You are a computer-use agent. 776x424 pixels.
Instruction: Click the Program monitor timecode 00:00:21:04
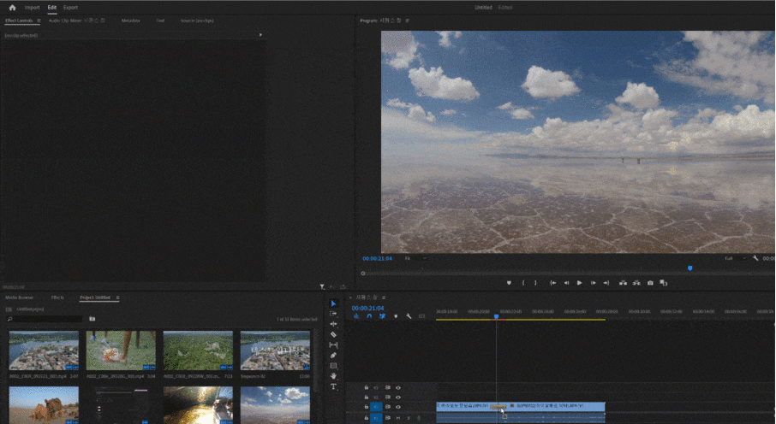[377, 258]
